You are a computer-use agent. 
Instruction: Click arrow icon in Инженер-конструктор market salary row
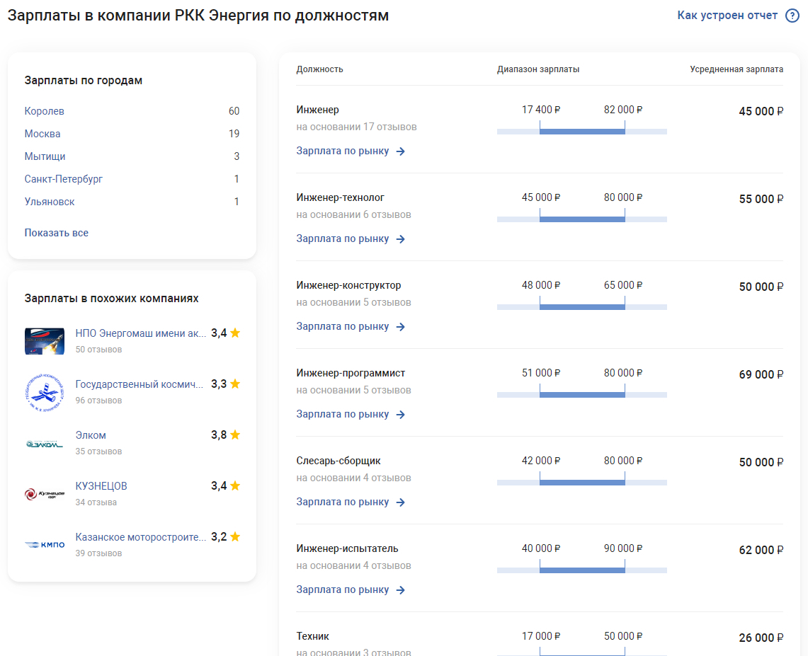tap(400, 327)
